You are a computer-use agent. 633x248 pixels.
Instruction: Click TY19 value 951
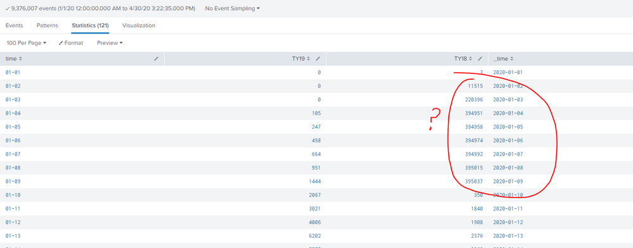pyautogui.click(x=316, y=168)
